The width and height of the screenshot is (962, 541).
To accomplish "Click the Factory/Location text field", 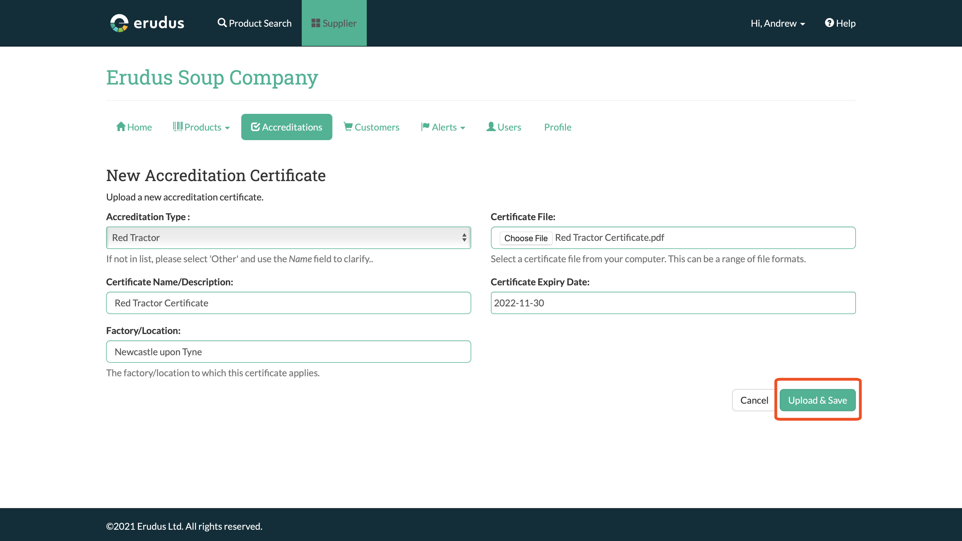I will [x=288, y=352].
